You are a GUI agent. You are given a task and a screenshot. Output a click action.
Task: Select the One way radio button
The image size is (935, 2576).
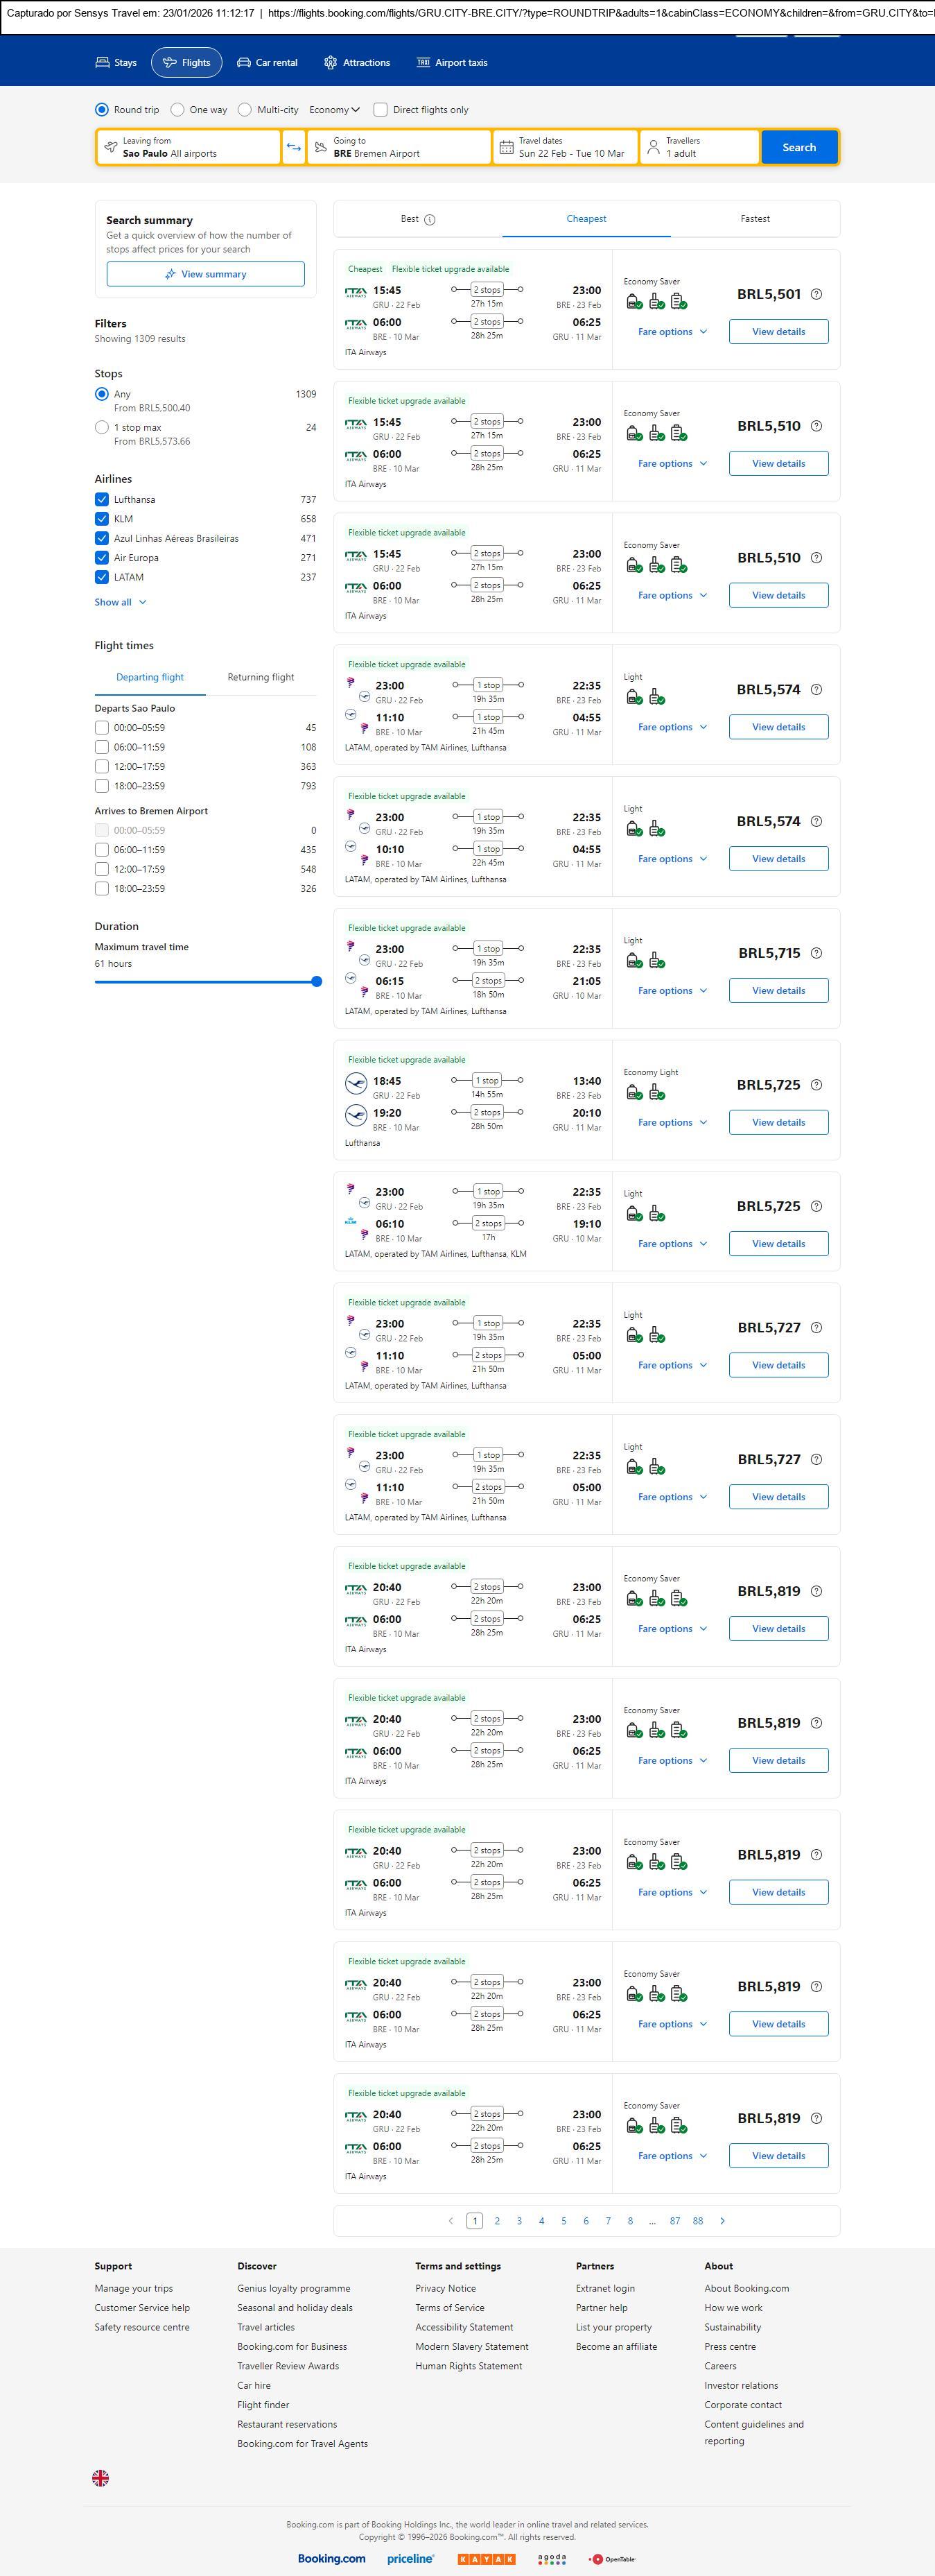[x=178, y=110]
